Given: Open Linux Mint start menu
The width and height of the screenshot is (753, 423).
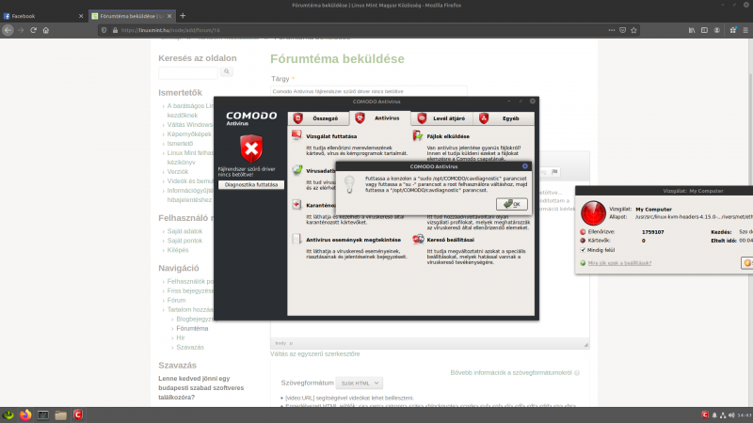Looking at the screenshot, I should [8, 415].
